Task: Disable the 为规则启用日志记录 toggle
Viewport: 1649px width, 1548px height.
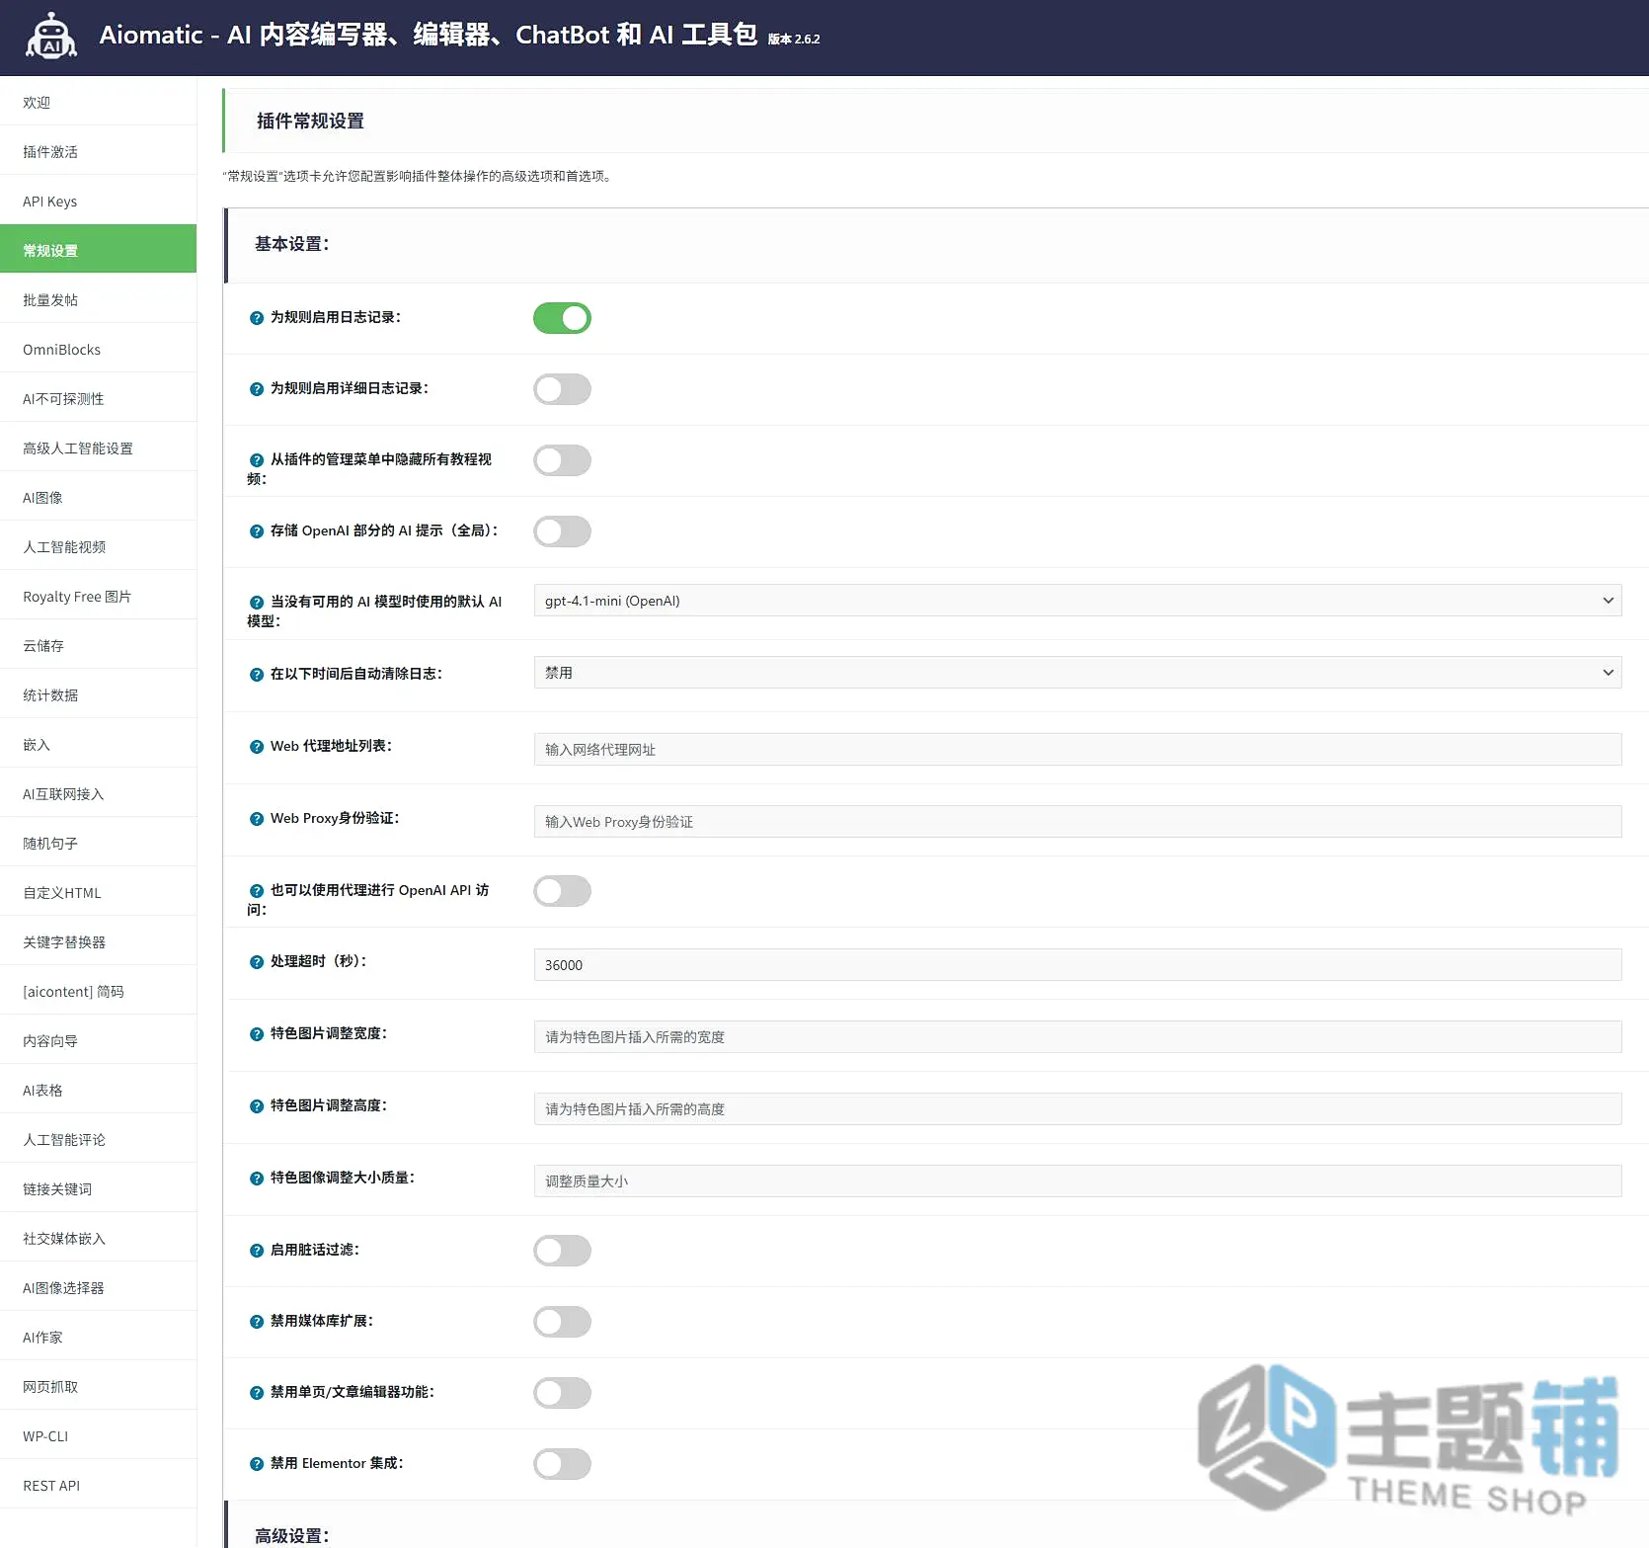Action: point(563,318)
